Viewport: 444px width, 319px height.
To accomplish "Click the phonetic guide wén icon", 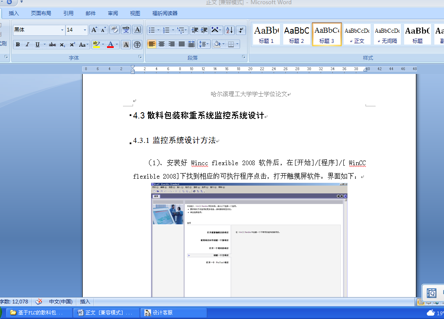I will coord(126,30).
